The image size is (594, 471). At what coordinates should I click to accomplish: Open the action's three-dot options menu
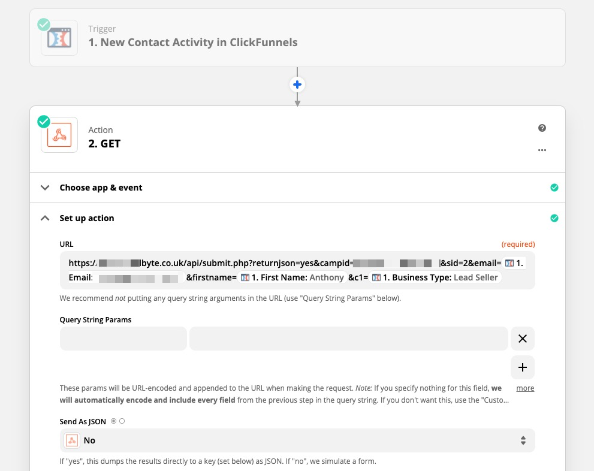542,150
